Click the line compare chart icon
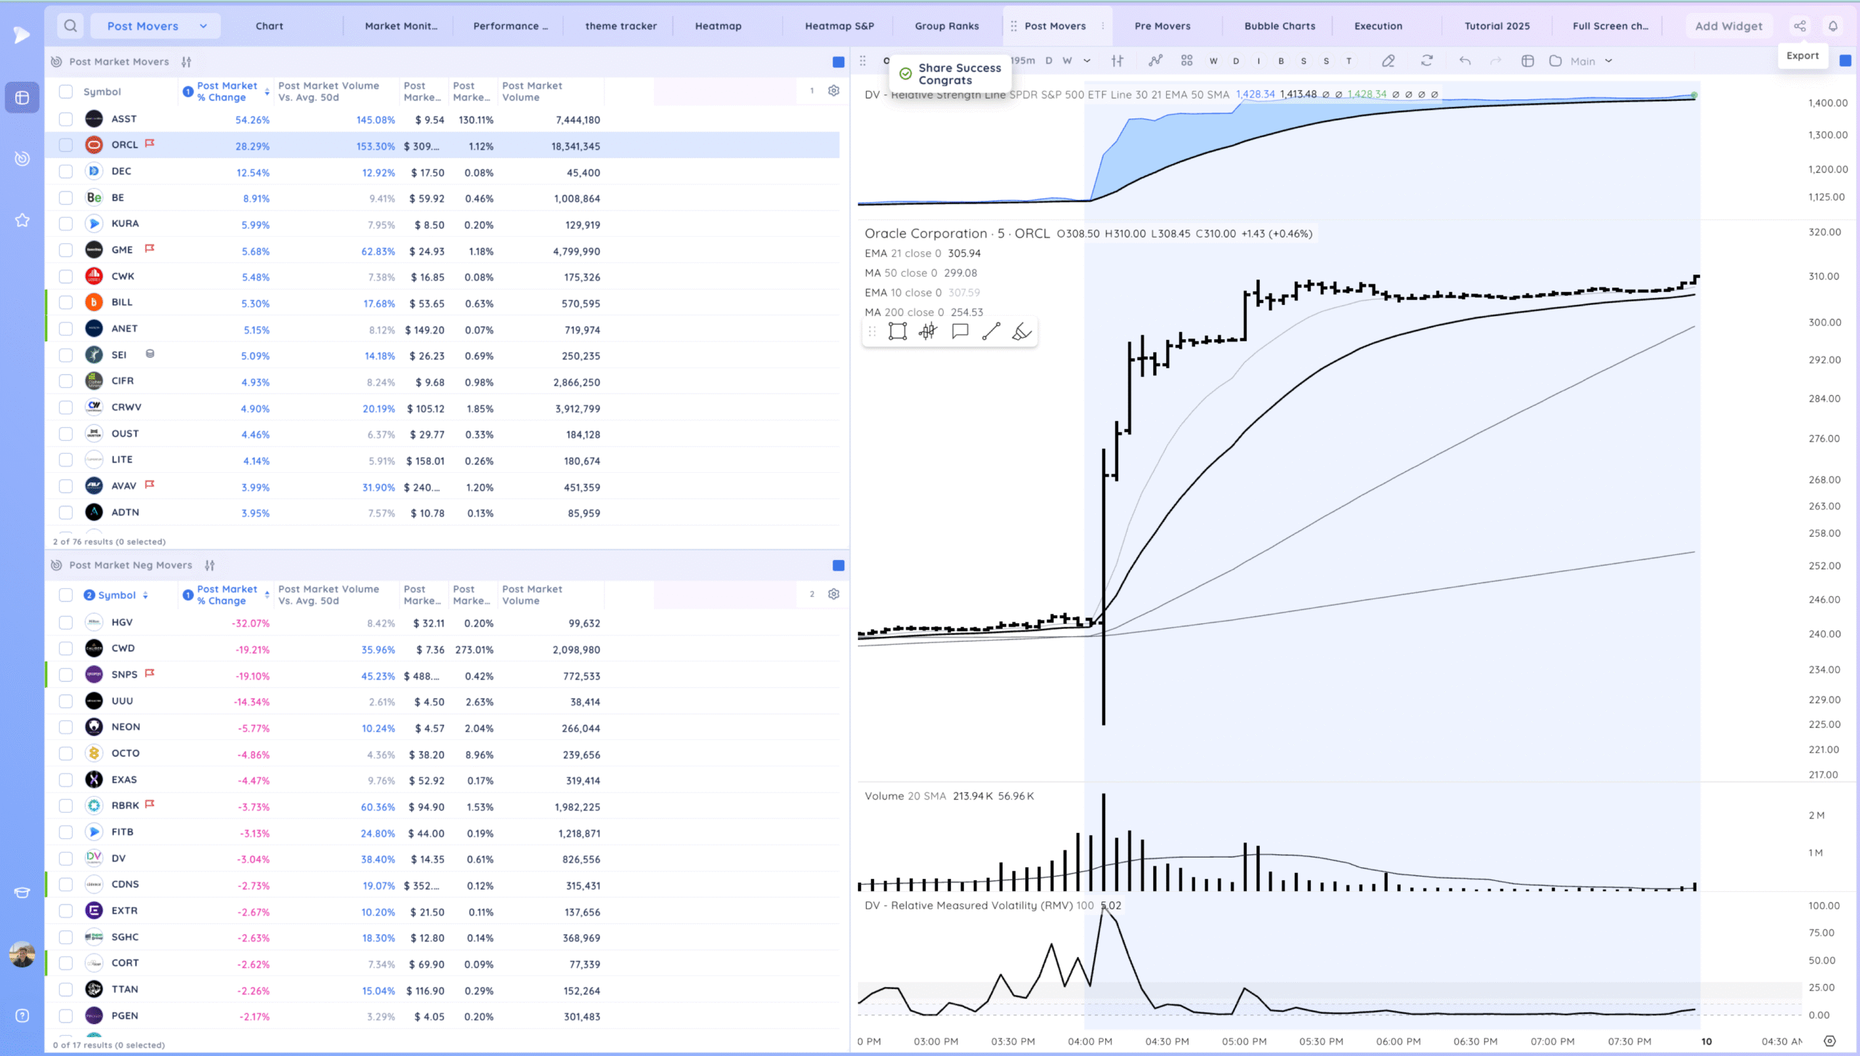The height and width of the screenshot is (1056, 1860). point(1155,61)
